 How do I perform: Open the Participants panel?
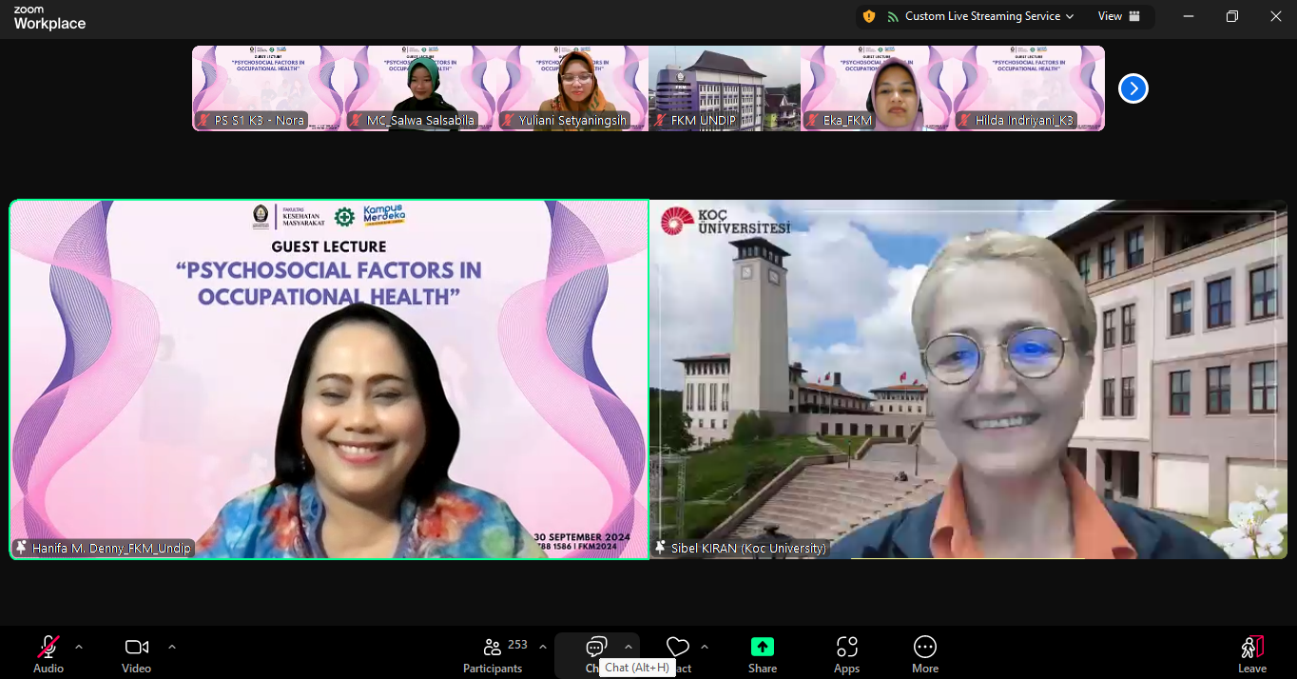tap(493, 648)
